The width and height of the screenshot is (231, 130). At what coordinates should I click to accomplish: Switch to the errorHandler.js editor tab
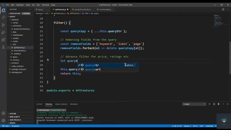pyautogui.click(x=105, y=9)
